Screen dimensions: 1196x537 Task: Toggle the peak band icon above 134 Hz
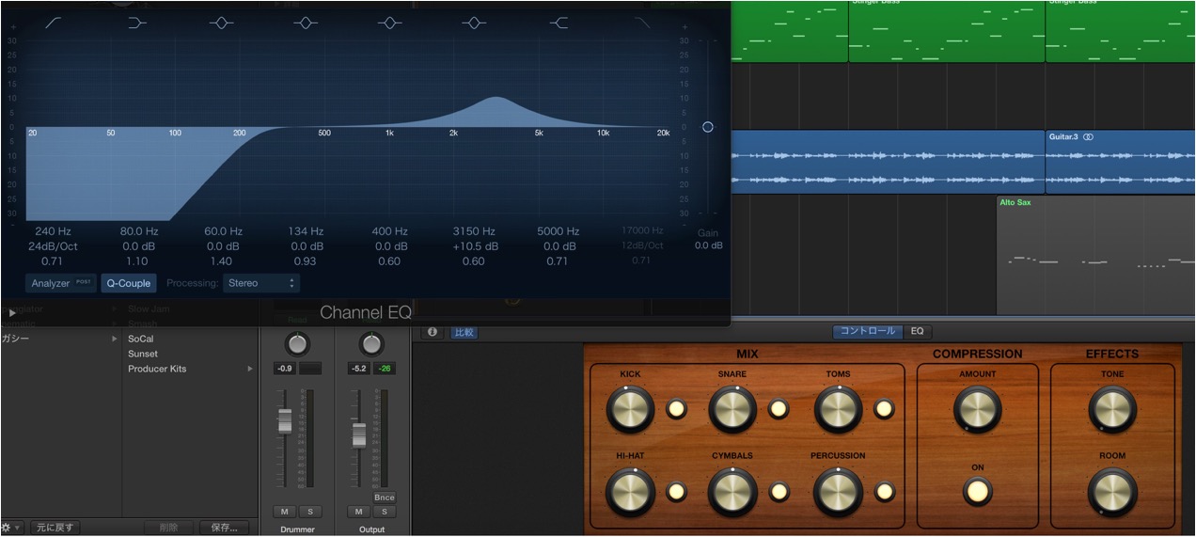[306, 23]
